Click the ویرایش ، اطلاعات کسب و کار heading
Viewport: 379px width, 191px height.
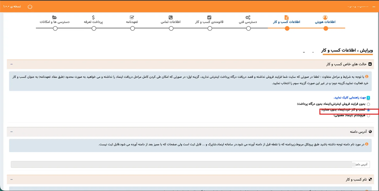(347, 50)
